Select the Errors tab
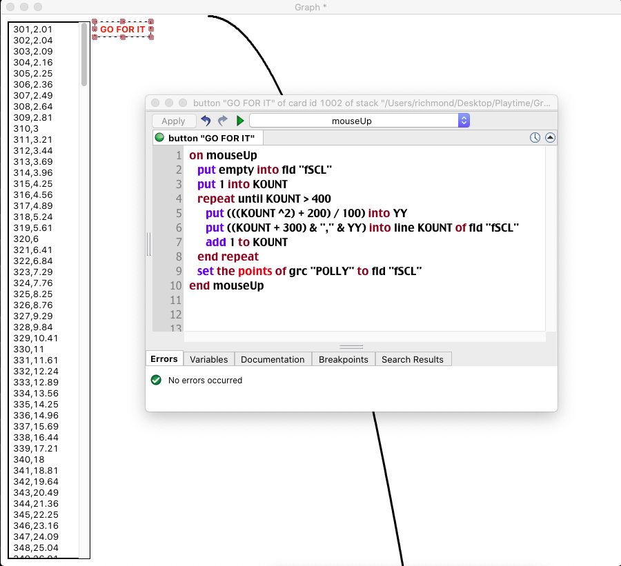621x566 pixels. 164,359
